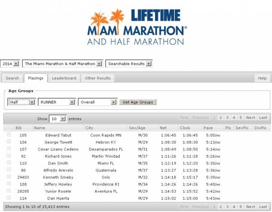Open the Show 10 entries dropdown

point(58,119)
